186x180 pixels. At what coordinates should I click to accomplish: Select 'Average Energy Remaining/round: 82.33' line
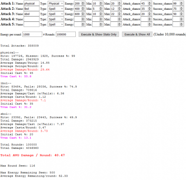point(34,176)
